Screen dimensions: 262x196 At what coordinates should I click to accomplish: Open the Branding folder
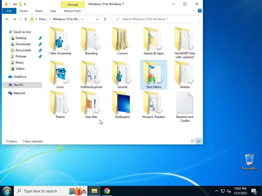91,41
